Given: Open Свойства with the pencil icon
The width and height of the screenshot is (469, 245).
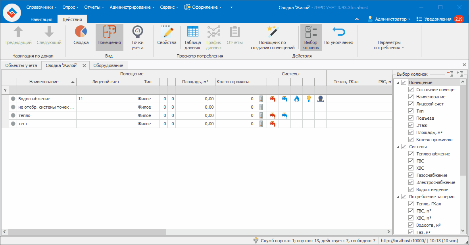Looking at the screenshot, I should (x=167, y=36).
